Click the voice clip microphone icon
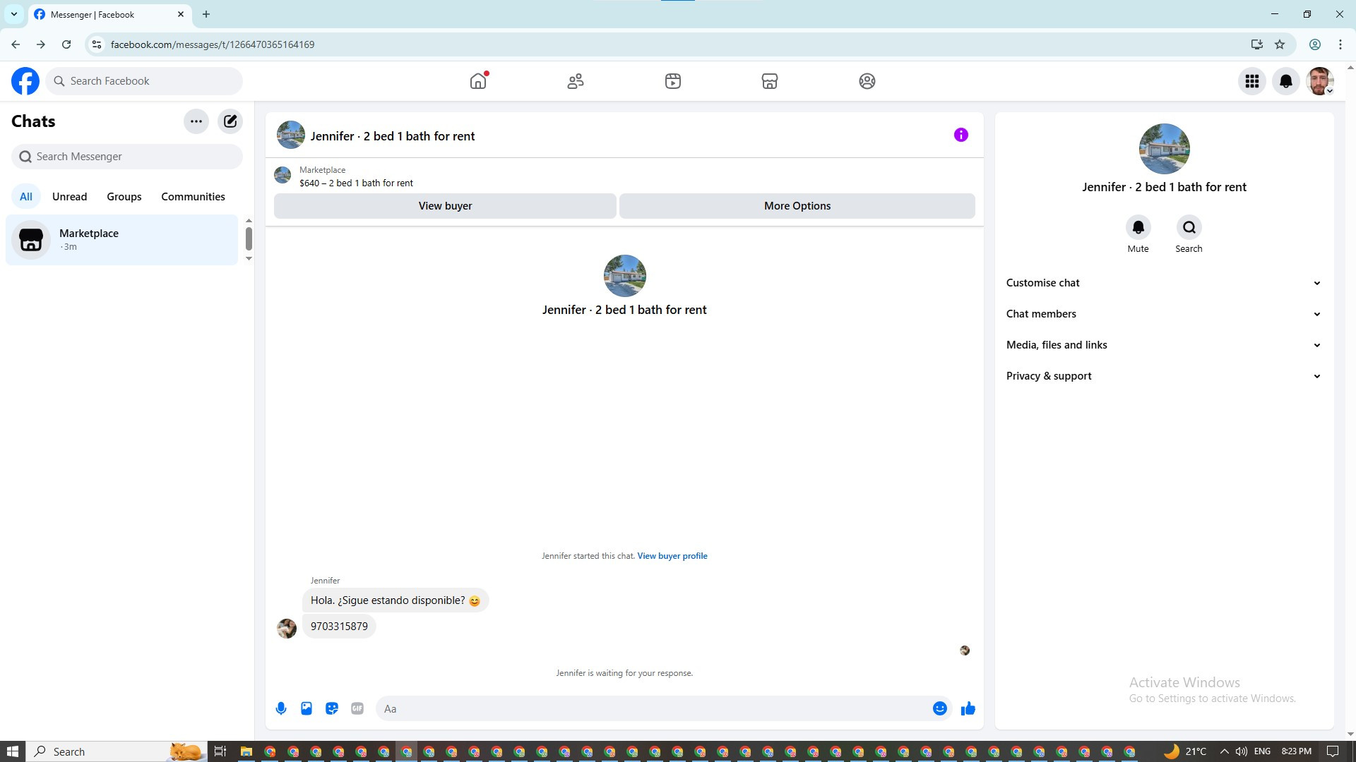Viewport: 1356px width, 762px height. 281,708
